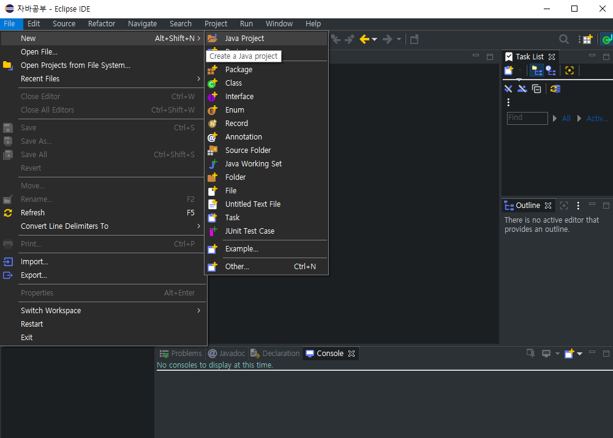Switch to the Declaration tab
The height and width of the screenshot is (438, 613).
click(x=275, y=354)
